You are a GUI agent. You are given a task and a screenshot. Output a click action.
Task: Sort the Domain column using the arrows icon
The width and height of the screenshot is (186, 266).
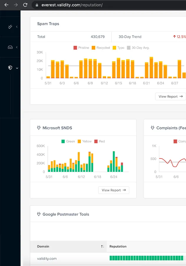[x=102, y=246]
